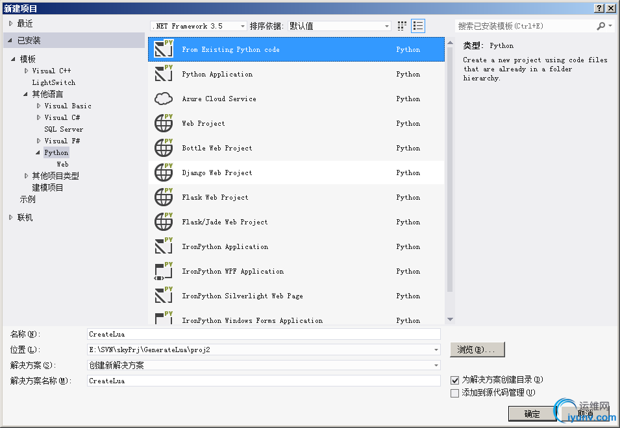Expand the Visual Basic tree node

(x=38, y=106)
